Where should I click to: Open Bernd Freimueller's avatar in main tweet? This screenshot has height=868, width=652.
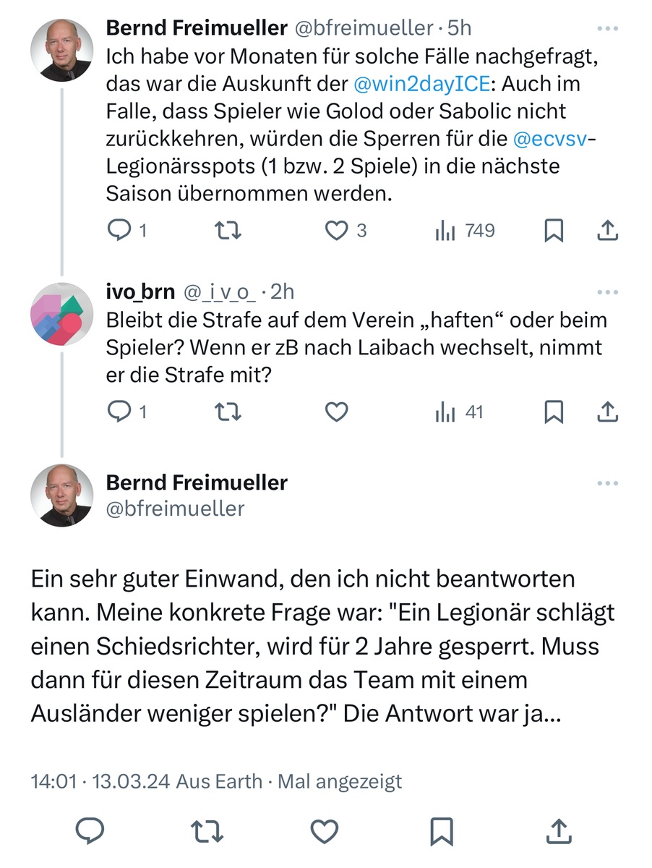point(61,495)
